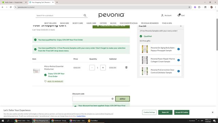Open Micro-Retinol Essential Moisturizer product link
218x123 pixels.
point(54,68)
